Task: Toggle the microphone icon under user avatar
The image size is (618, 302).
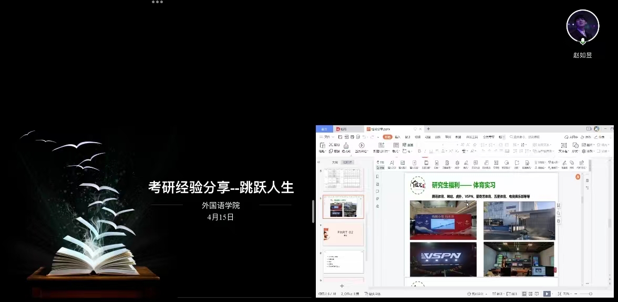Action: tap(582, 41)
